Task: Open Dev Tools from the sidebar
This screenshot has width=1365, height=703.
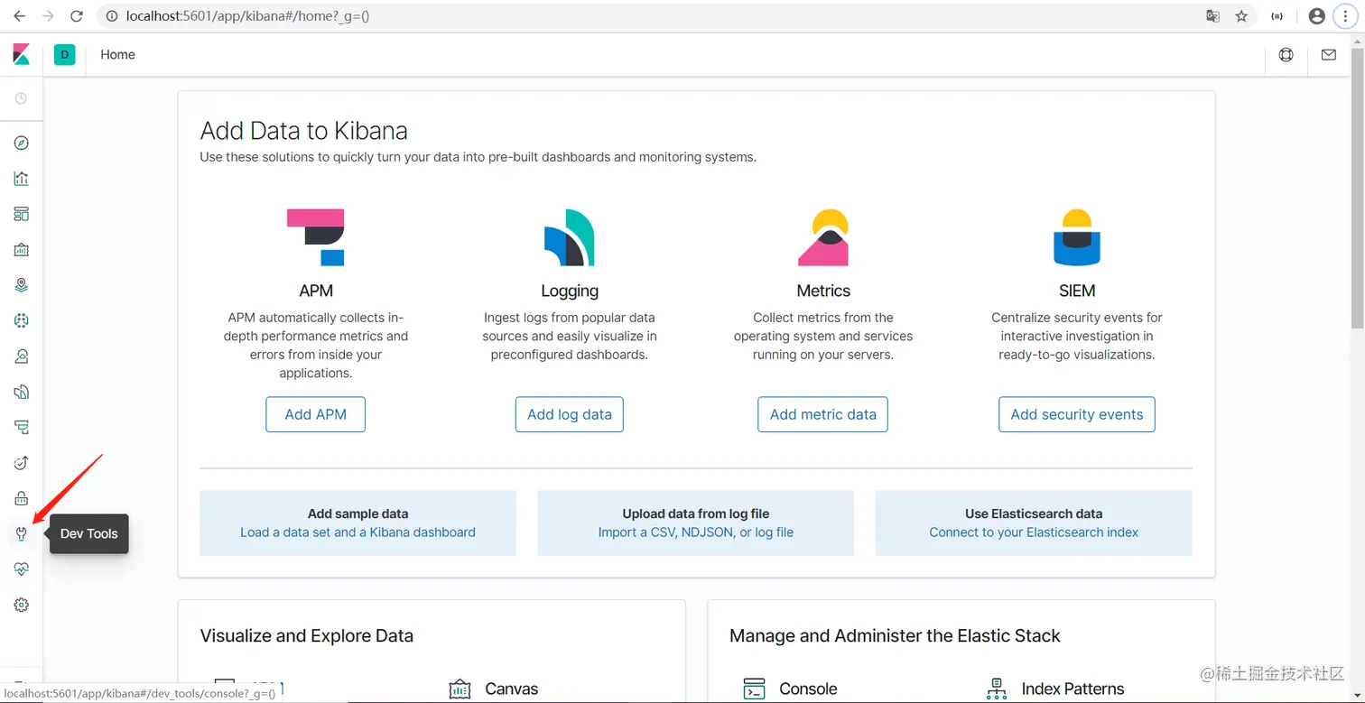Action: pyautogui.click(x=22, y=533)
